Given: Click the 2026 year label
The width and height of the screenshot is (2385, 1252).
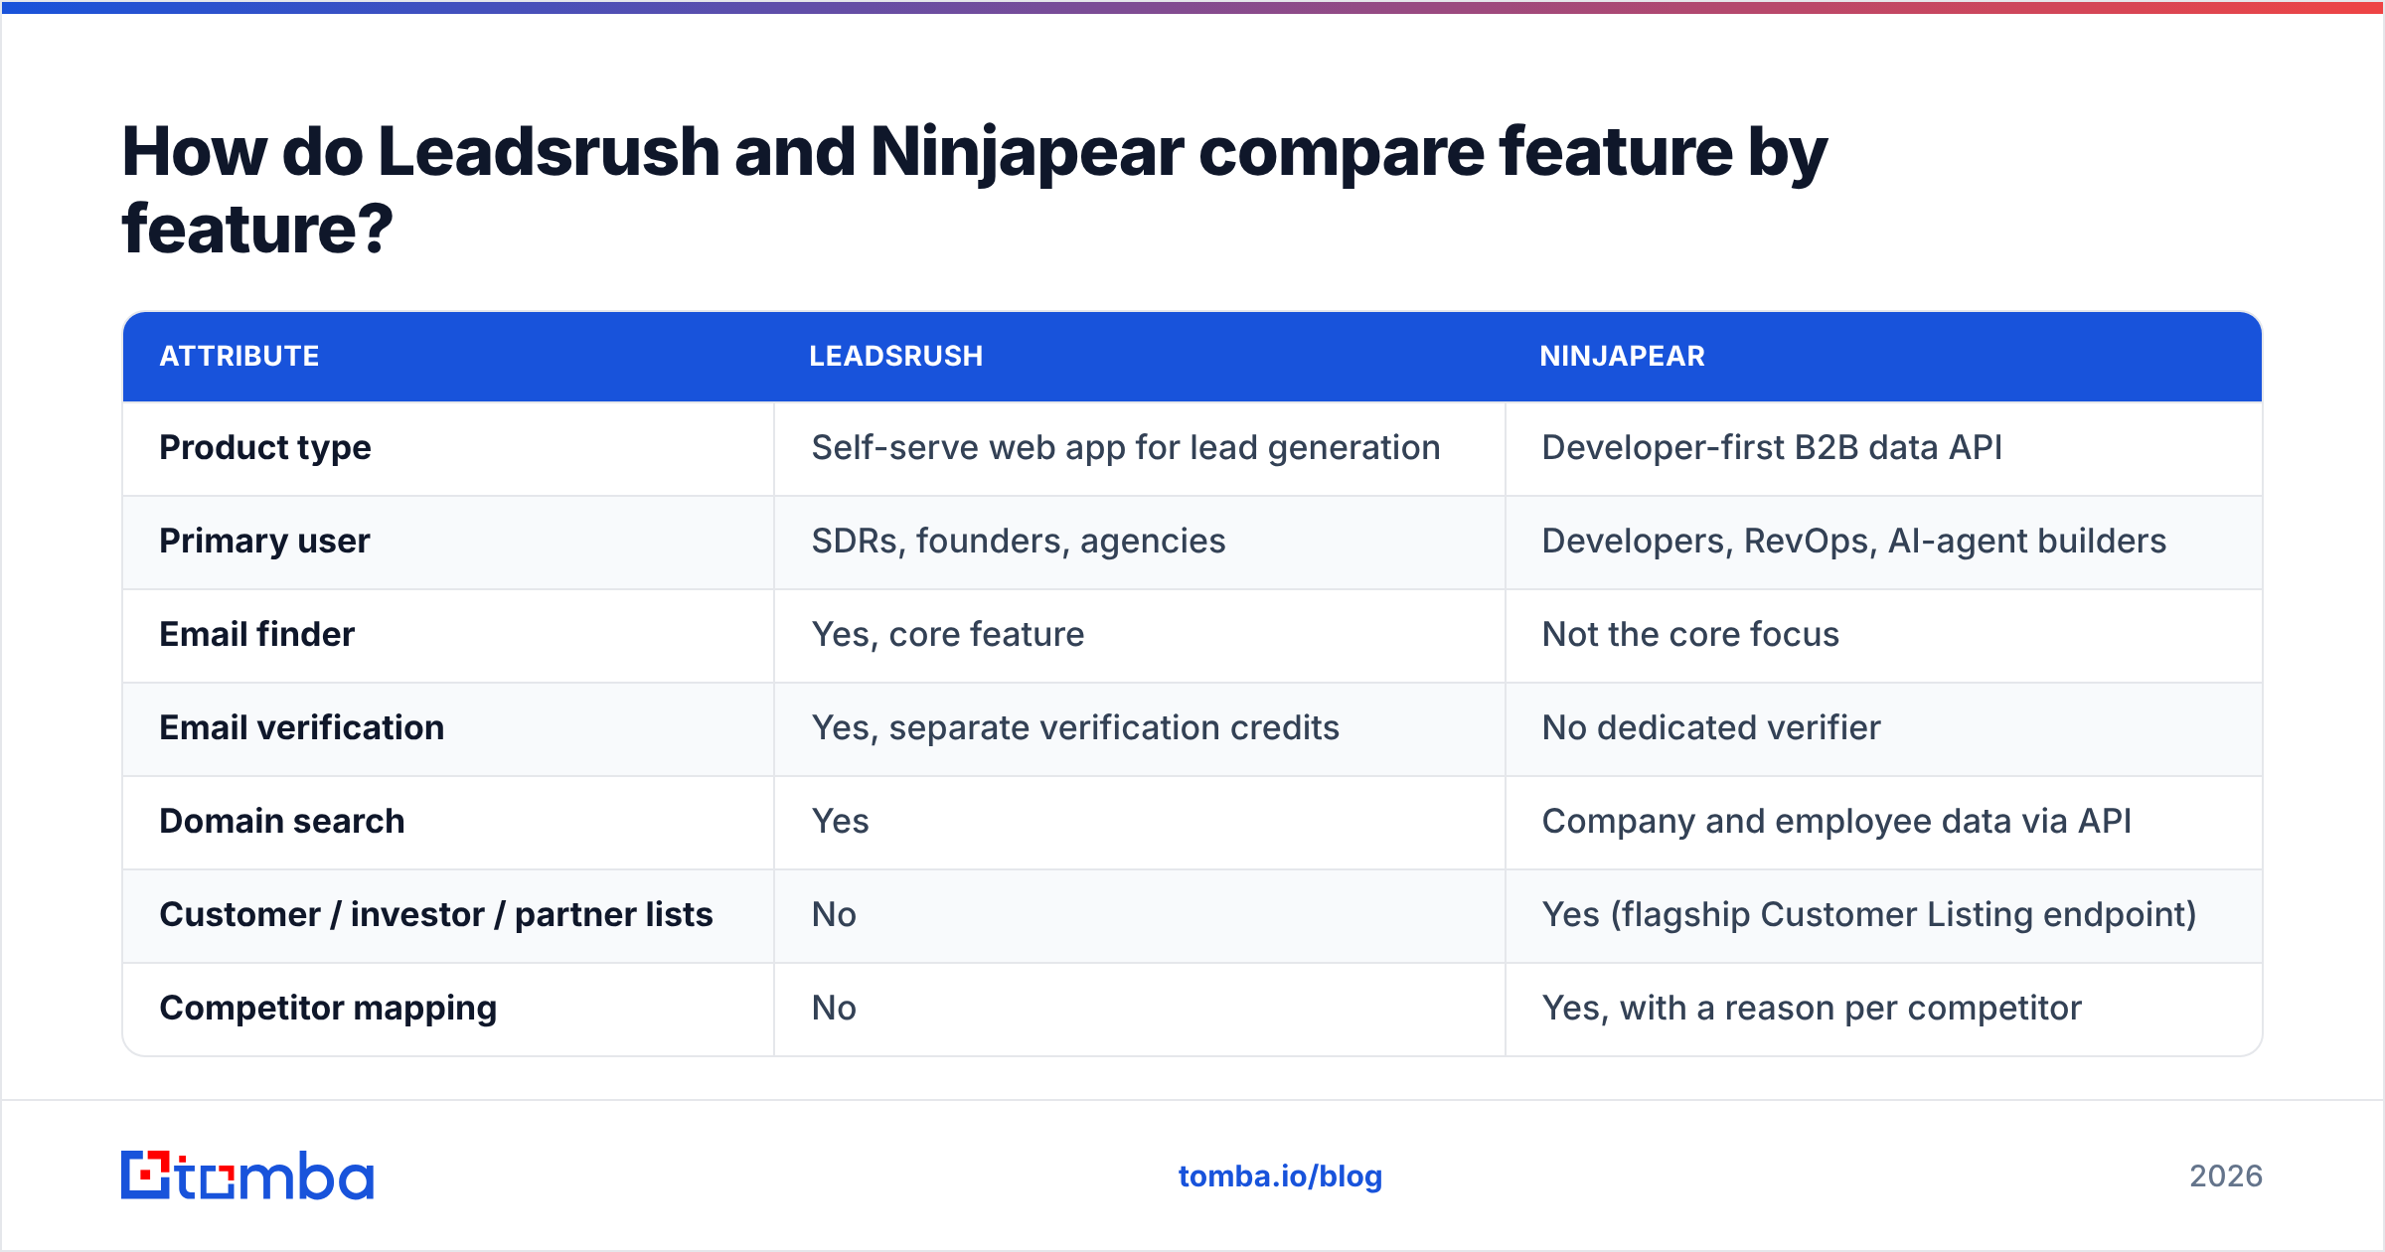Looking at the screenshot, I should 2226,1176.
